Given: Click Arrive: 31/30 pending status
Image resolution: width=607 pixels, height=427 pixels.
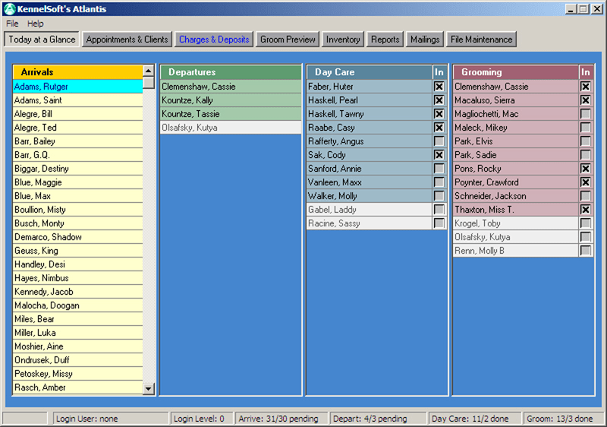Looking at the screenshot, I should [x=281, y=419].
